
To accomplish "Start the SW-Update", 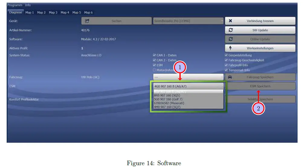I will (x=260, y=30).
